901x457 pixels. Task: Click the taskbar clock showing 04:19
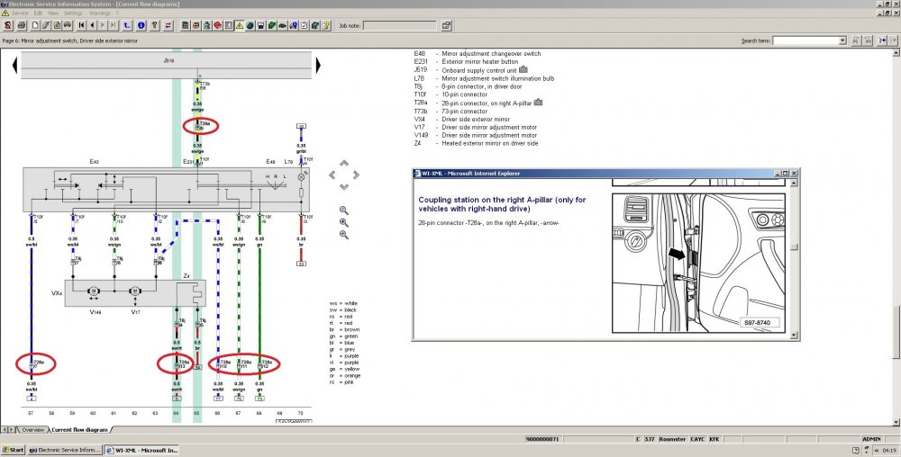click(x=889, y=450)
